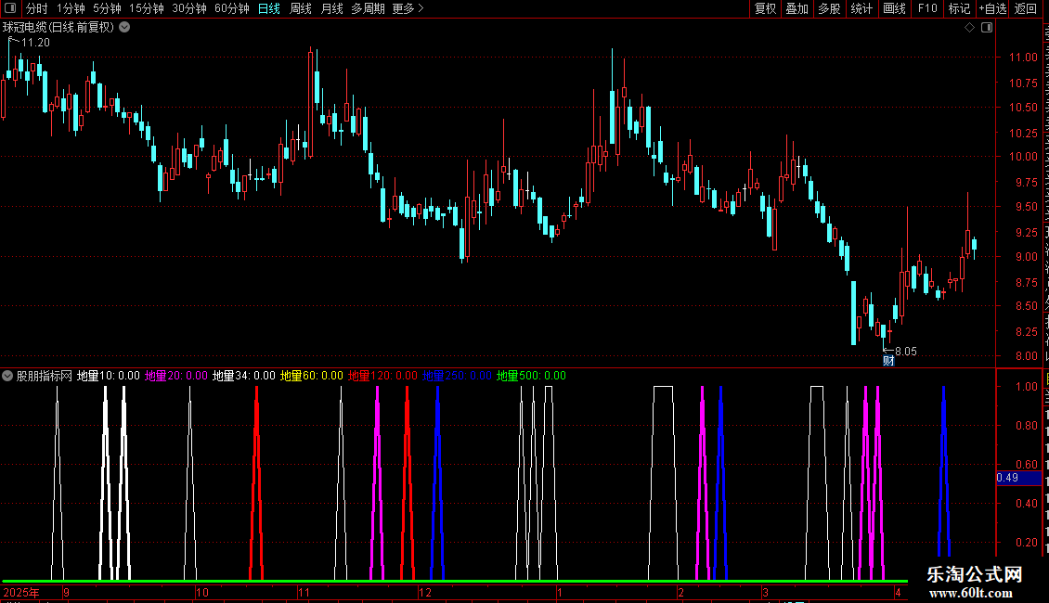Click month 10 on the time axis
Viewport: 1049px width, 603px height.
point(202,592)
